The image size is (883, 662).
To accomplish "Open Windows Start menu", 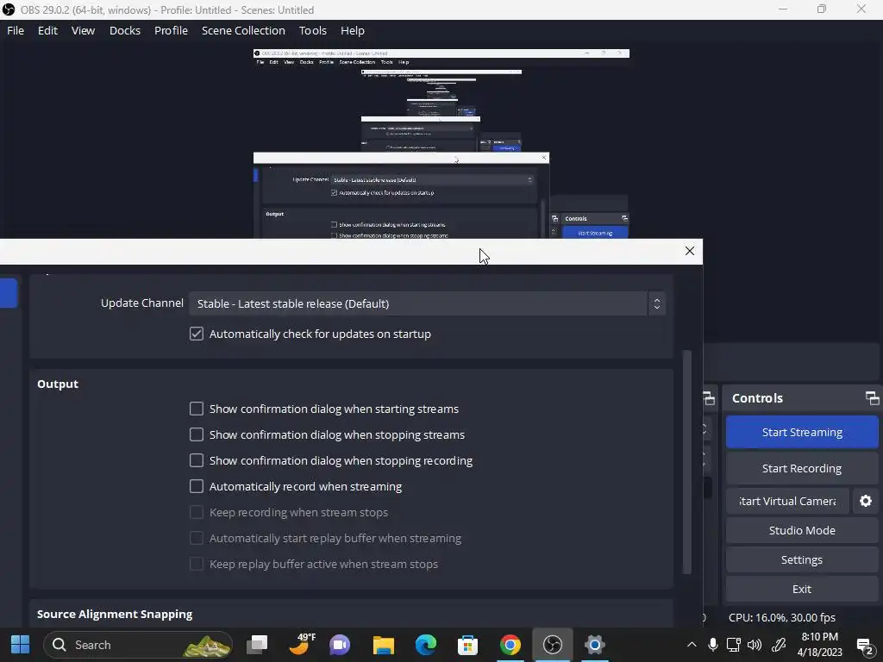I will click(21, 645).
